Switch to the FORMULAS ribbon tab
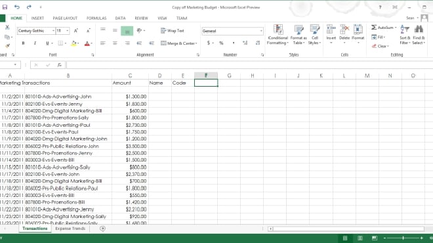Screen dimensions: 433x243 tap(96, 18)
